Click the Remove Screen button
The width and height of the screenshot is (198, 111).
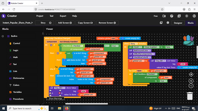coord(107,23)
